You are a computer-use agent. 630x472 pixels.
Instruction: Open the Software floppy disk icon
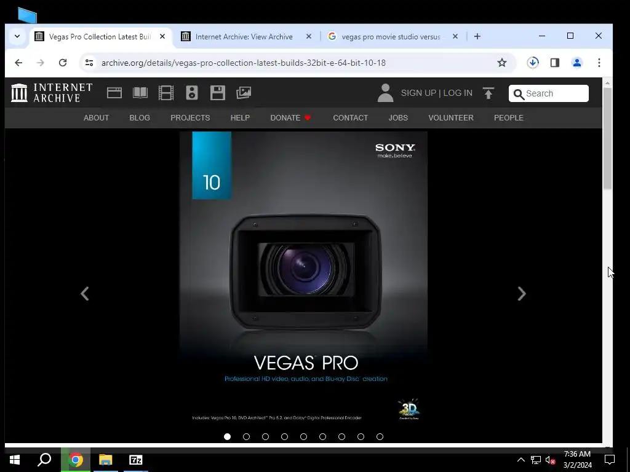[x=217, y=93]
